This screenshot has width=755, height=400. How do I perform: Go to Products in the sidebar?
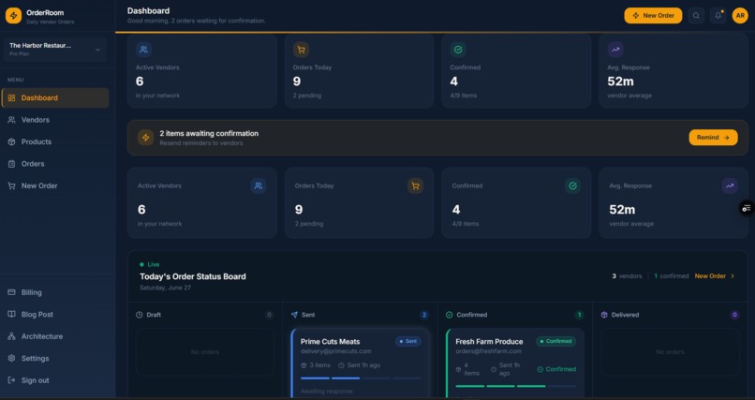click(55, 142)
